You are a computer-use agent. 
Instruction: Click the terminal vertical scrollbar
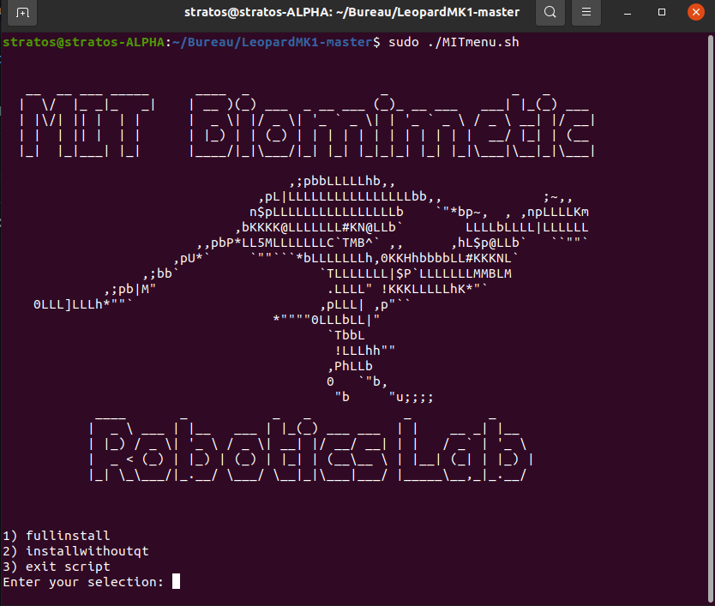click(711, 319)
